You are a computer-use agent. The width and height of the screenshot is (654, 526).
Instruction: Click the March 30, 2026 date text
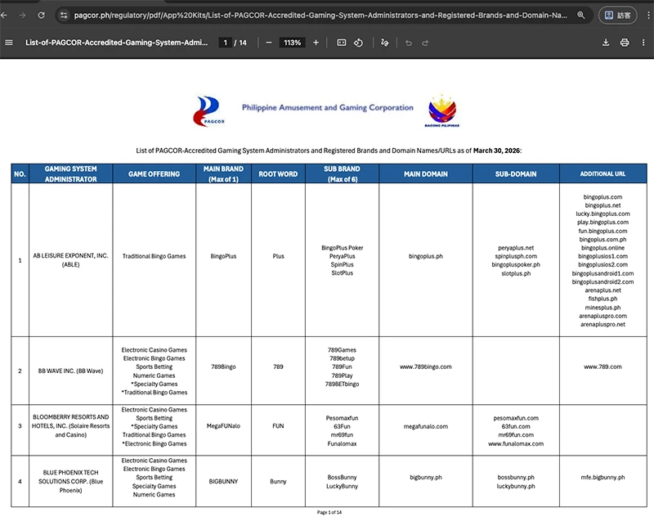(496, 151)
